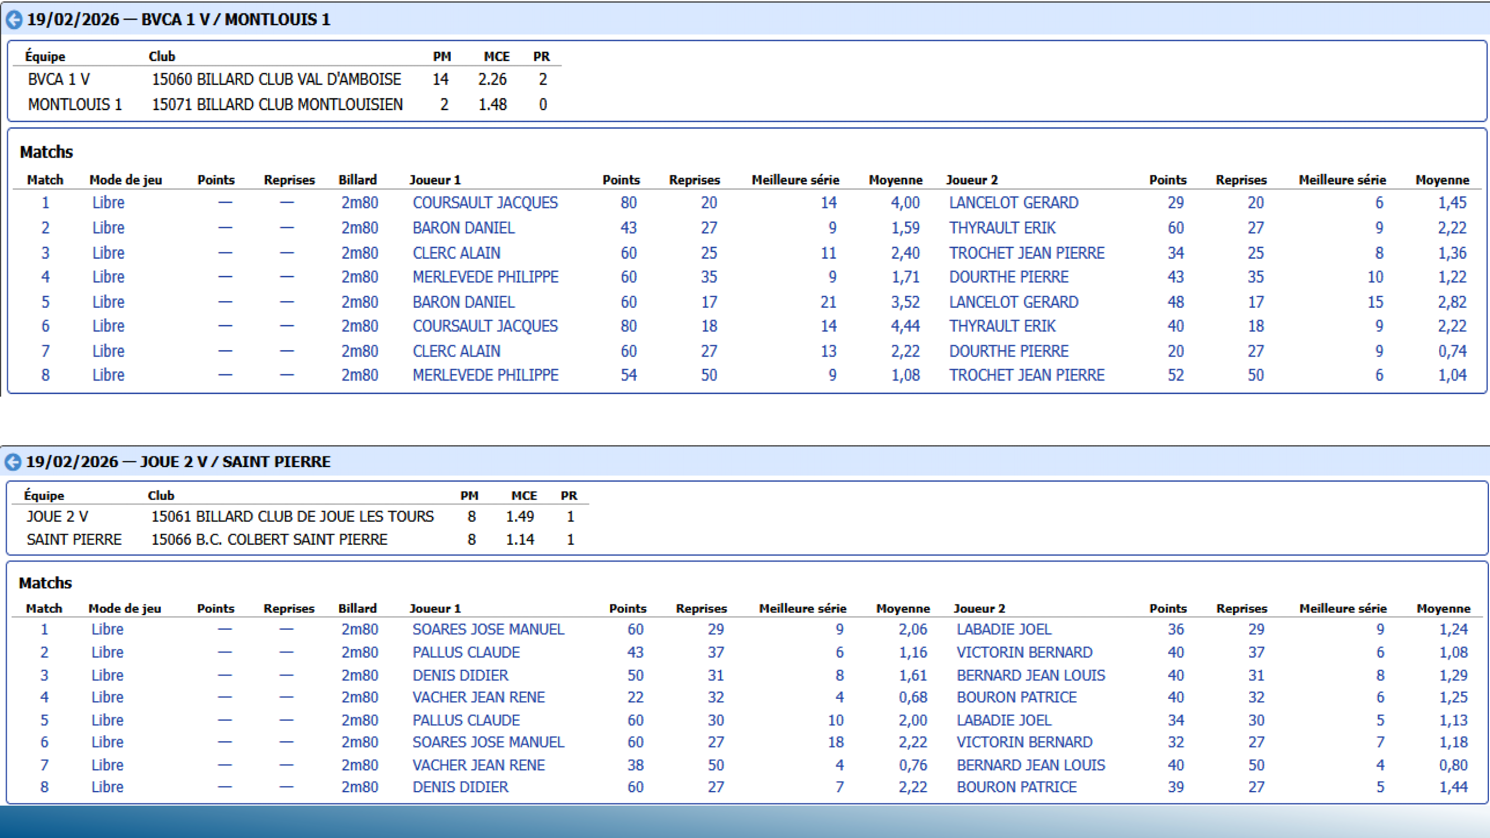Open player VACHER JEAN RENE

478,697
